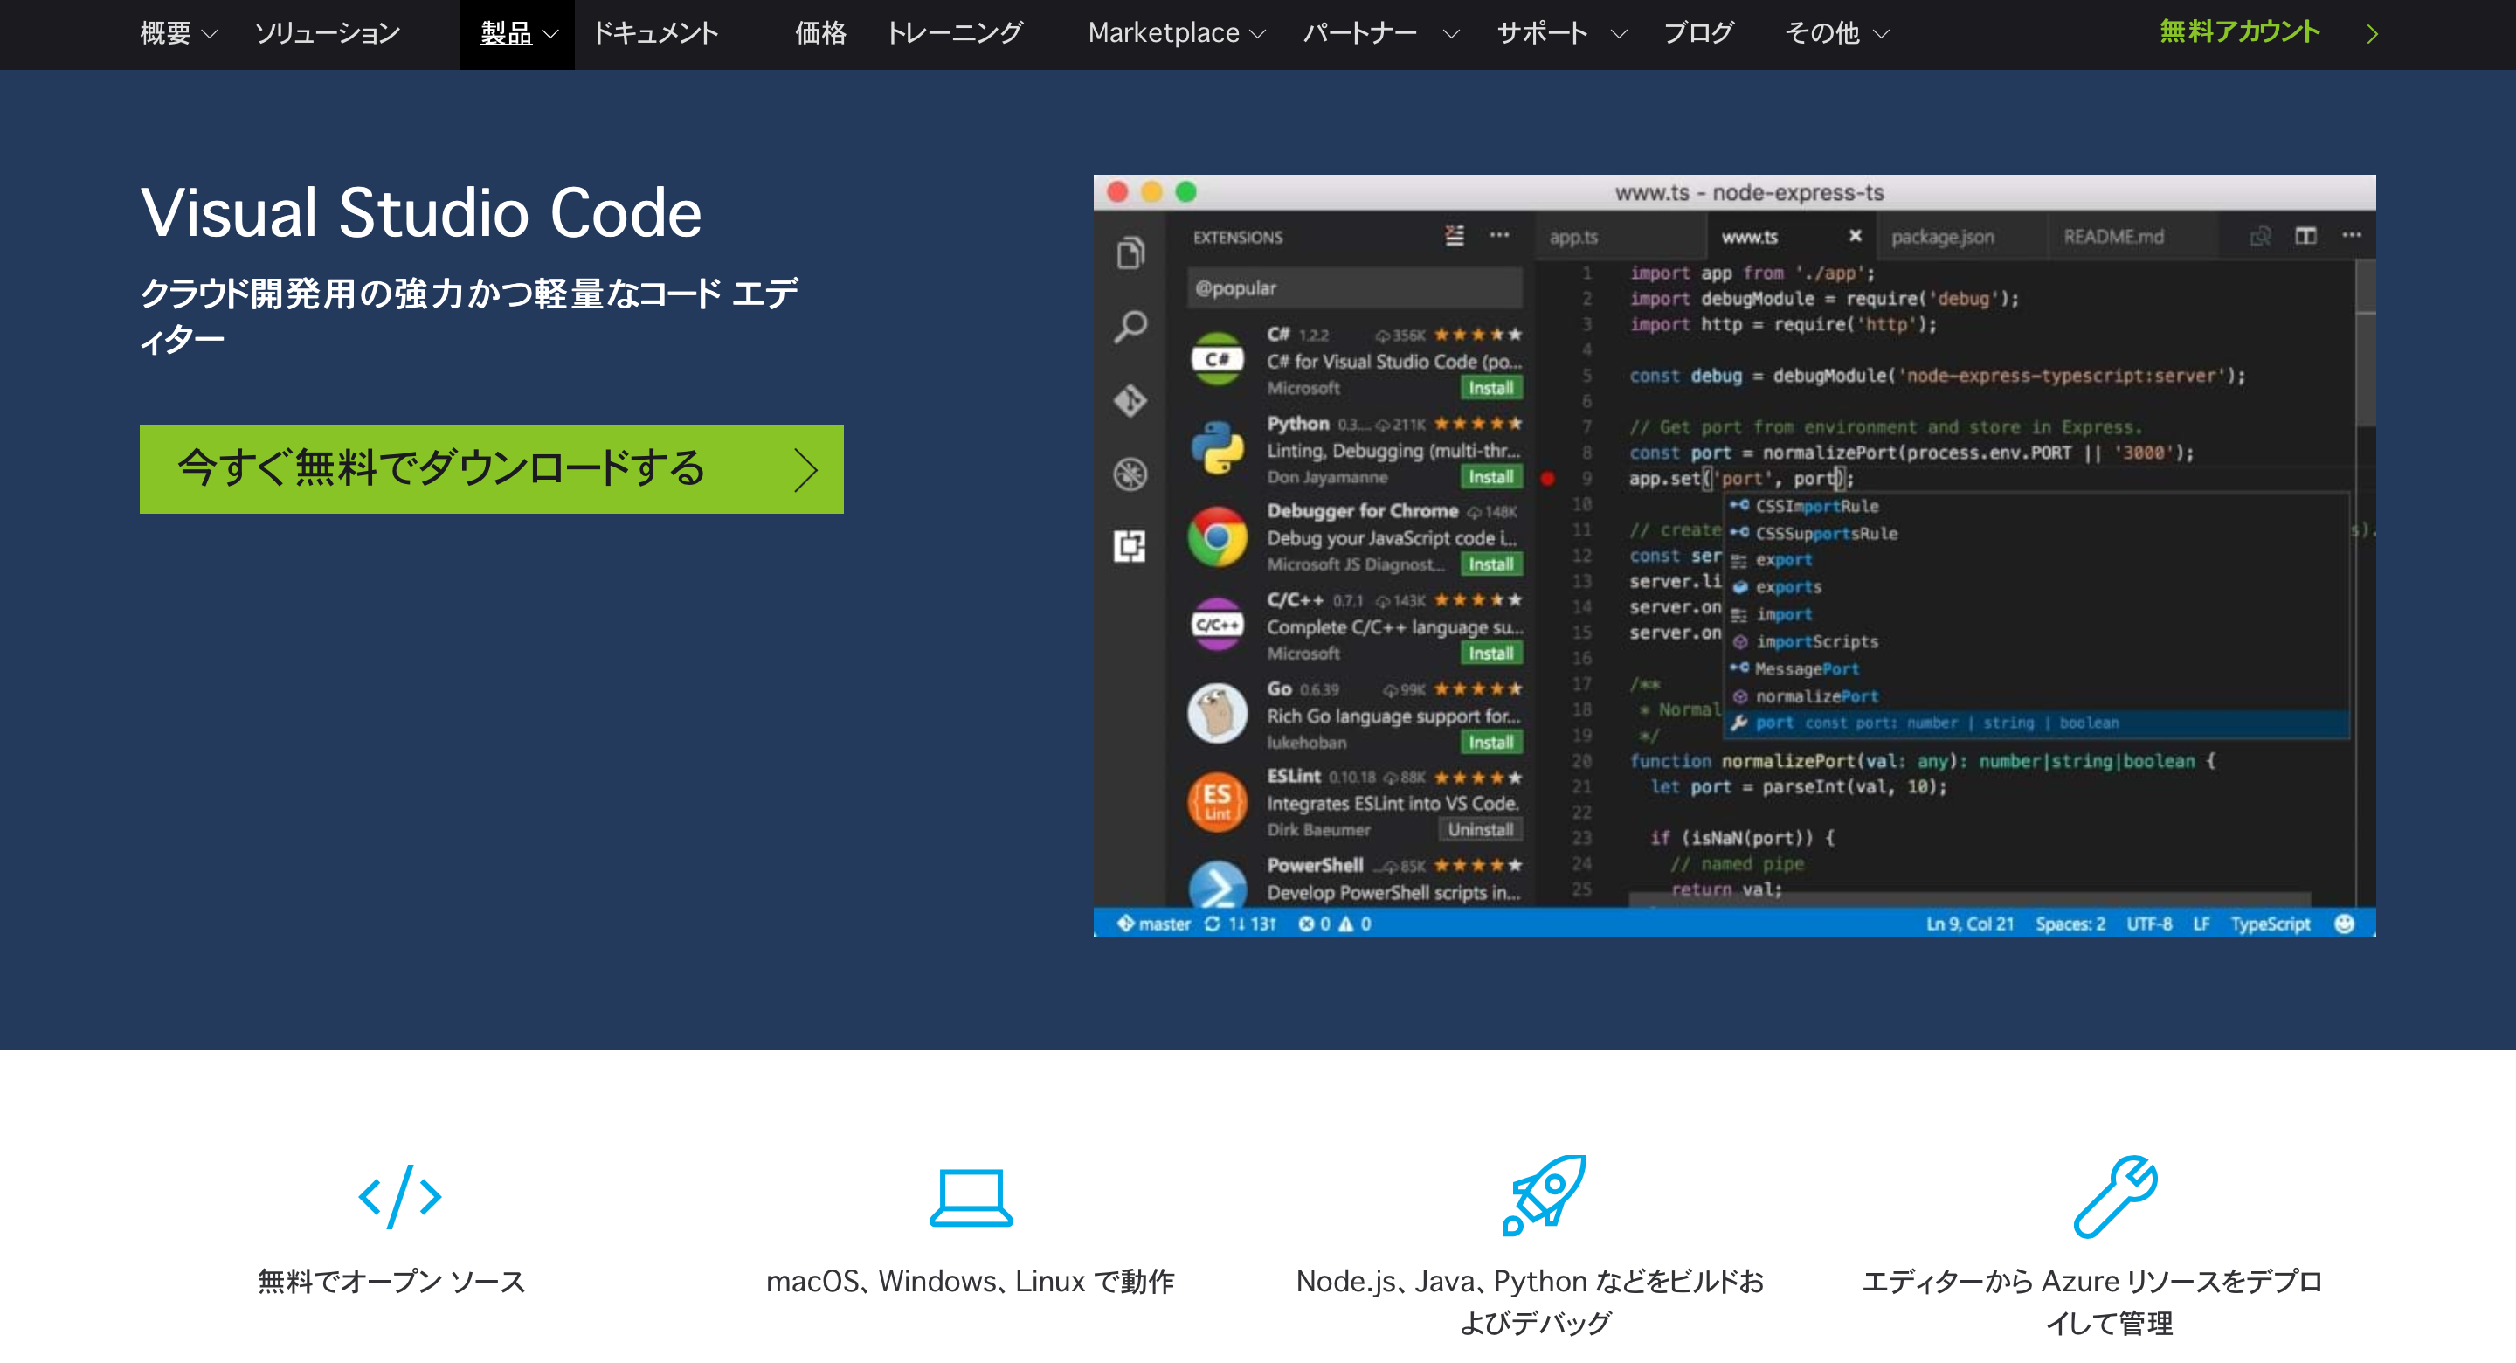Install the C# extension
2516x1363 pixels.
1491,388
